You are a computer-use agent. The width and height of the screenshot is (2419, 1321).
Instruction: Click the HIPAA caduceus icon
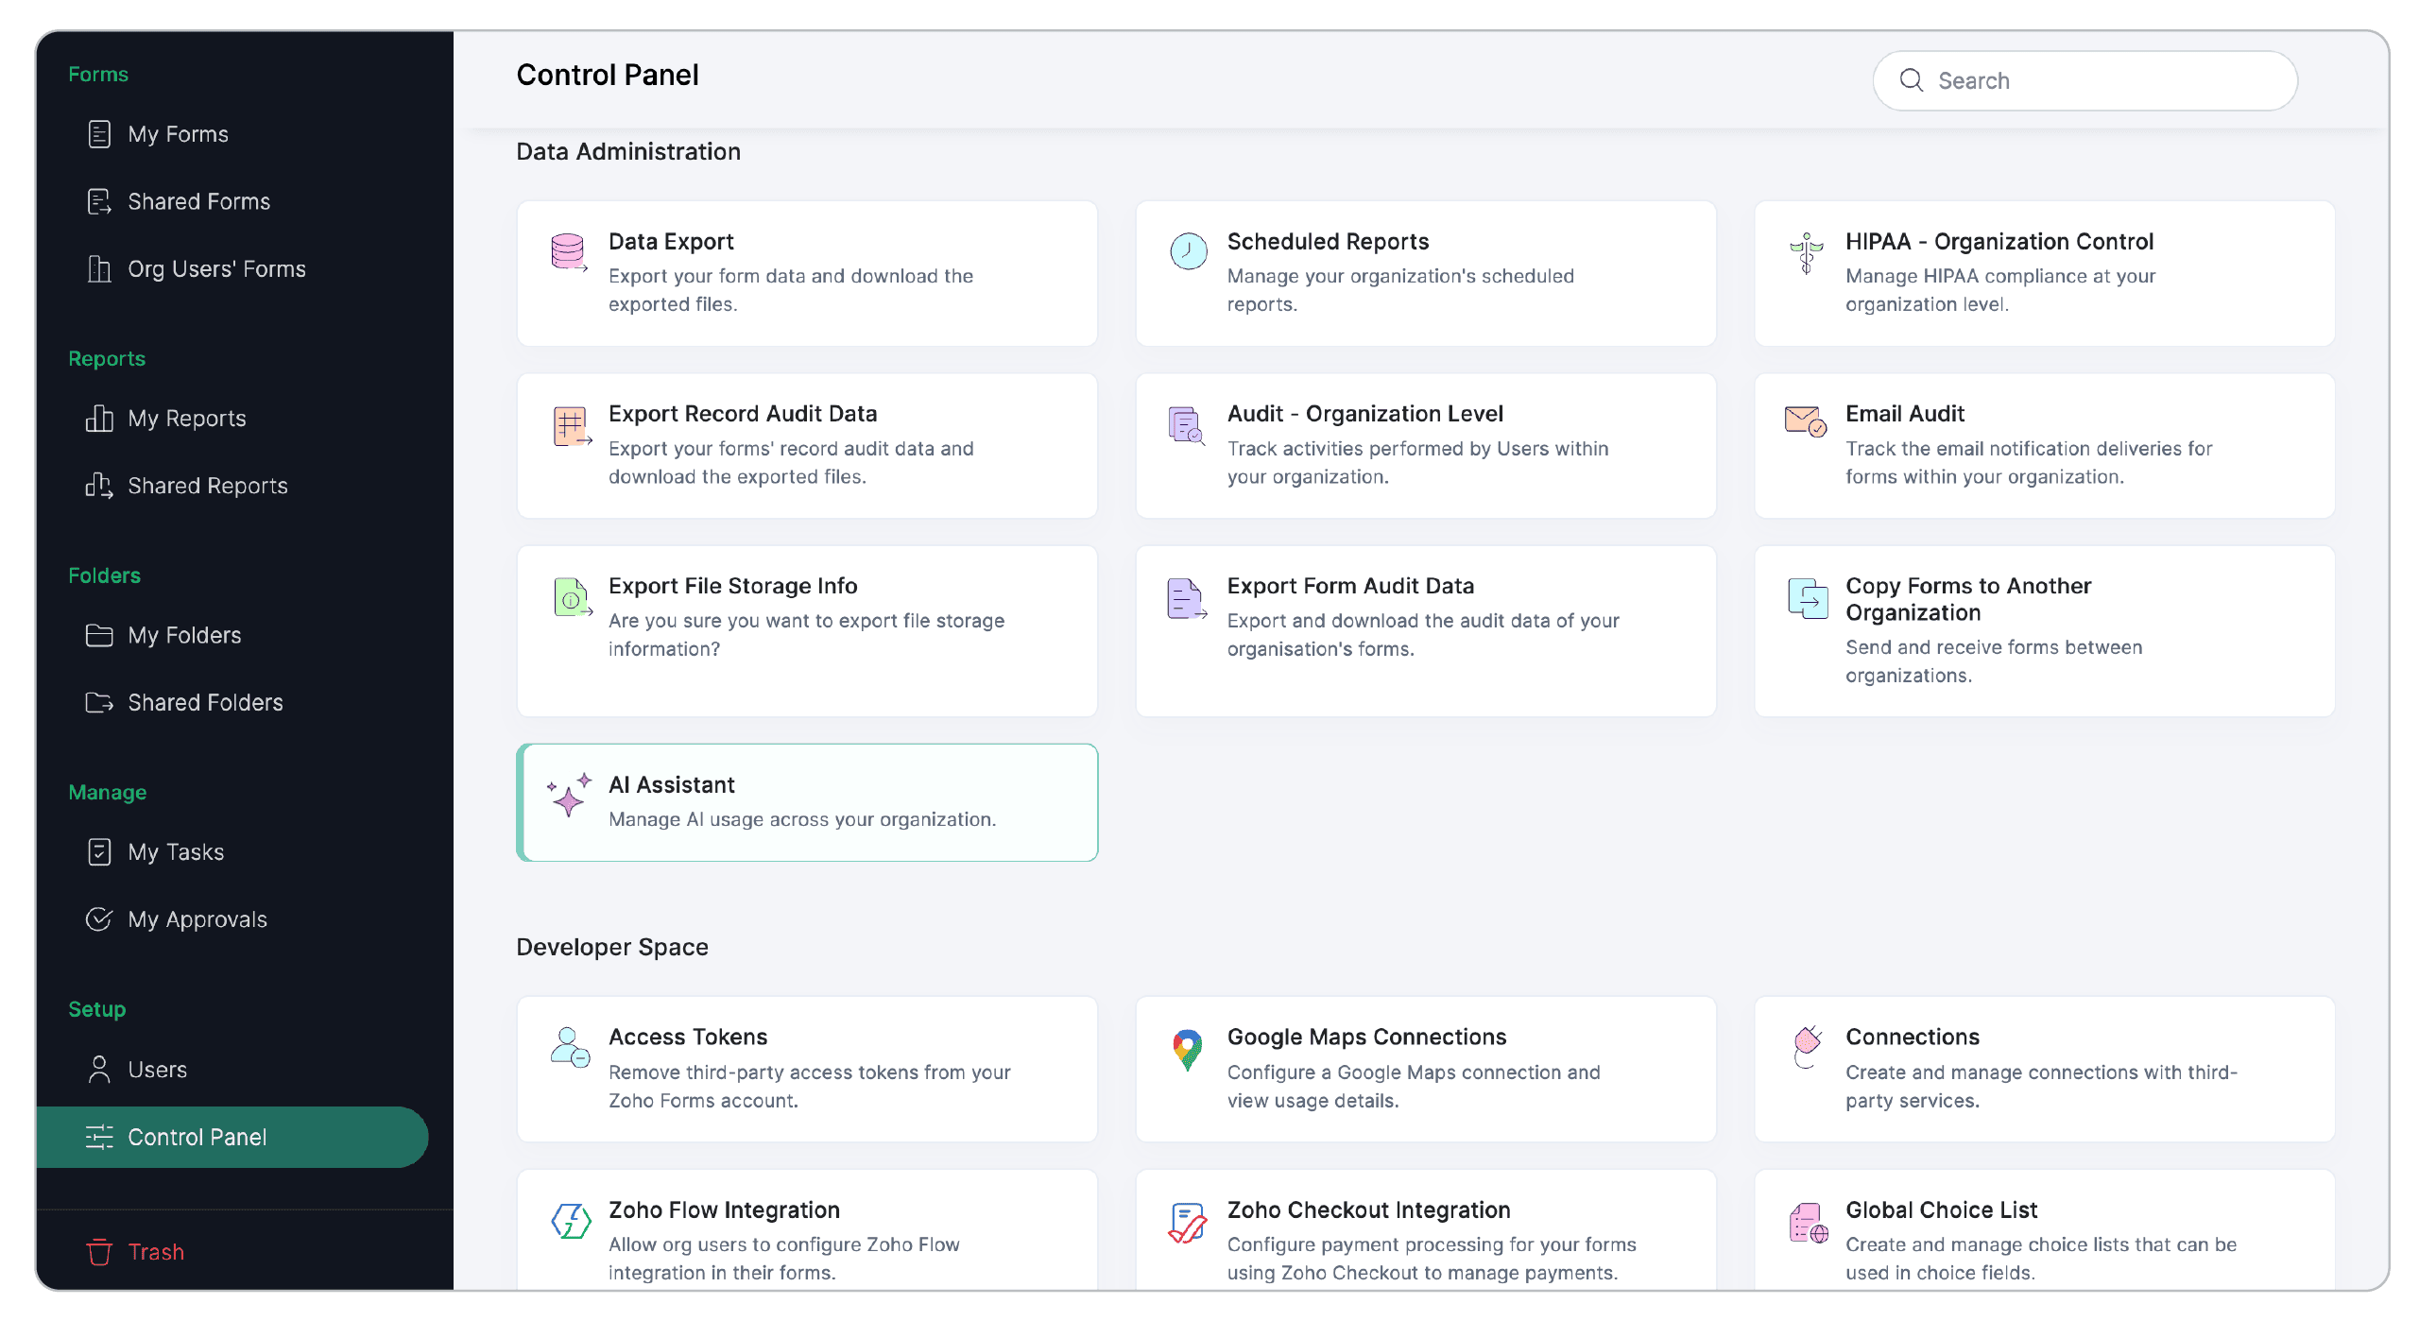(x=1806, y=252)
